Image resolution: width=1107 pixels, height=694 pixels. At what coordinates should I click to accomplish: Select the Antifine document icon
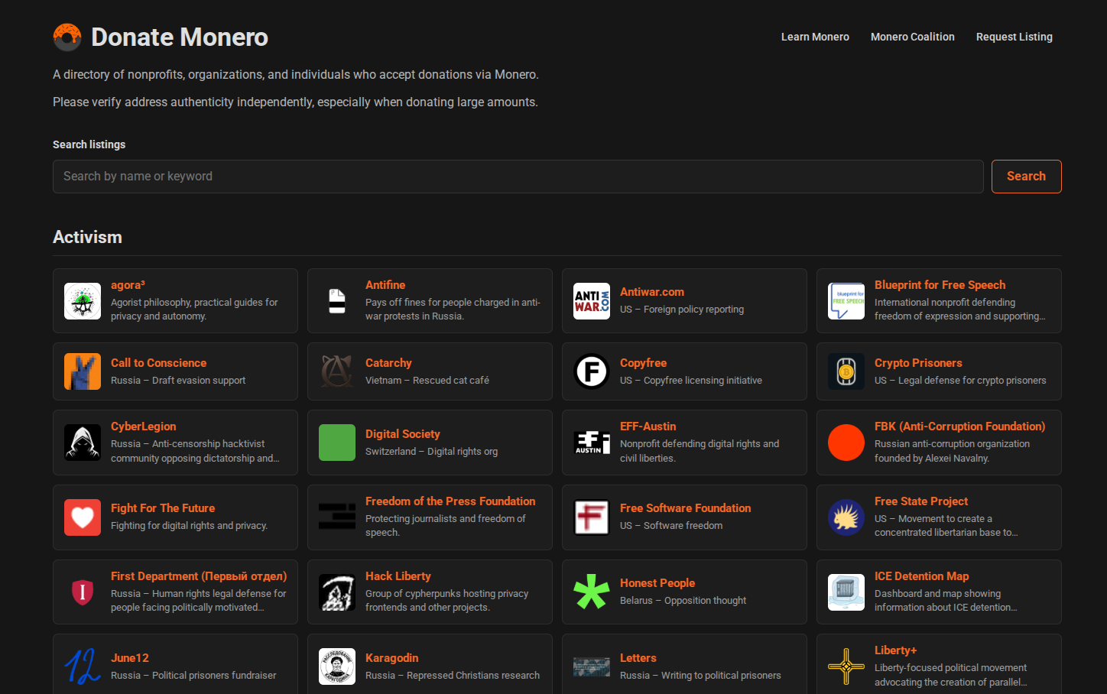(337, 301)
